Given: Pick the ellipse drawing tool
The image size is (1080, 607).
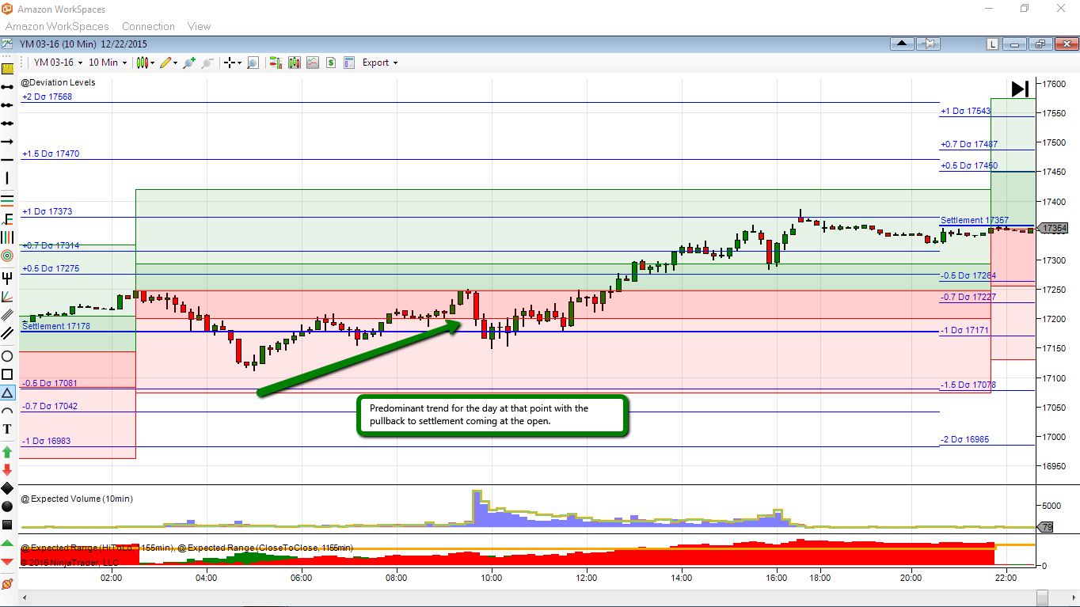Looking at the screenshot, I should tap(7, 355).
